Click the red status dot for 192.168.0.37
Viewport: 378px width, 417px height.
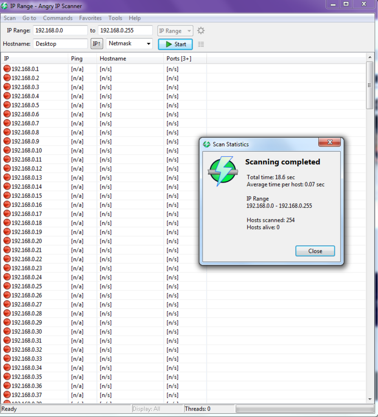point(7,395)
